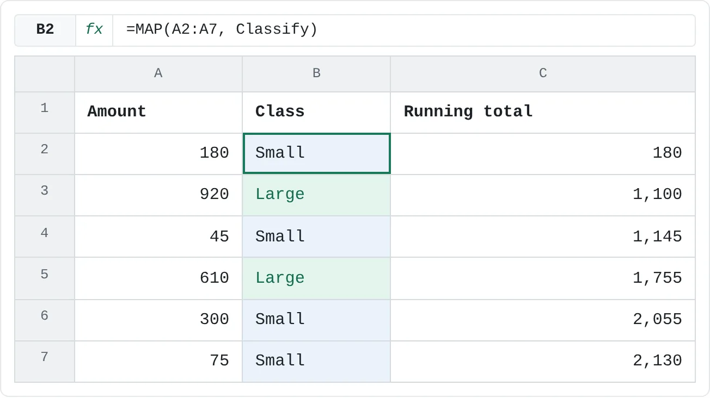Select running total 1,100
This screenshot has height=398, width=710.
point(543,195)
